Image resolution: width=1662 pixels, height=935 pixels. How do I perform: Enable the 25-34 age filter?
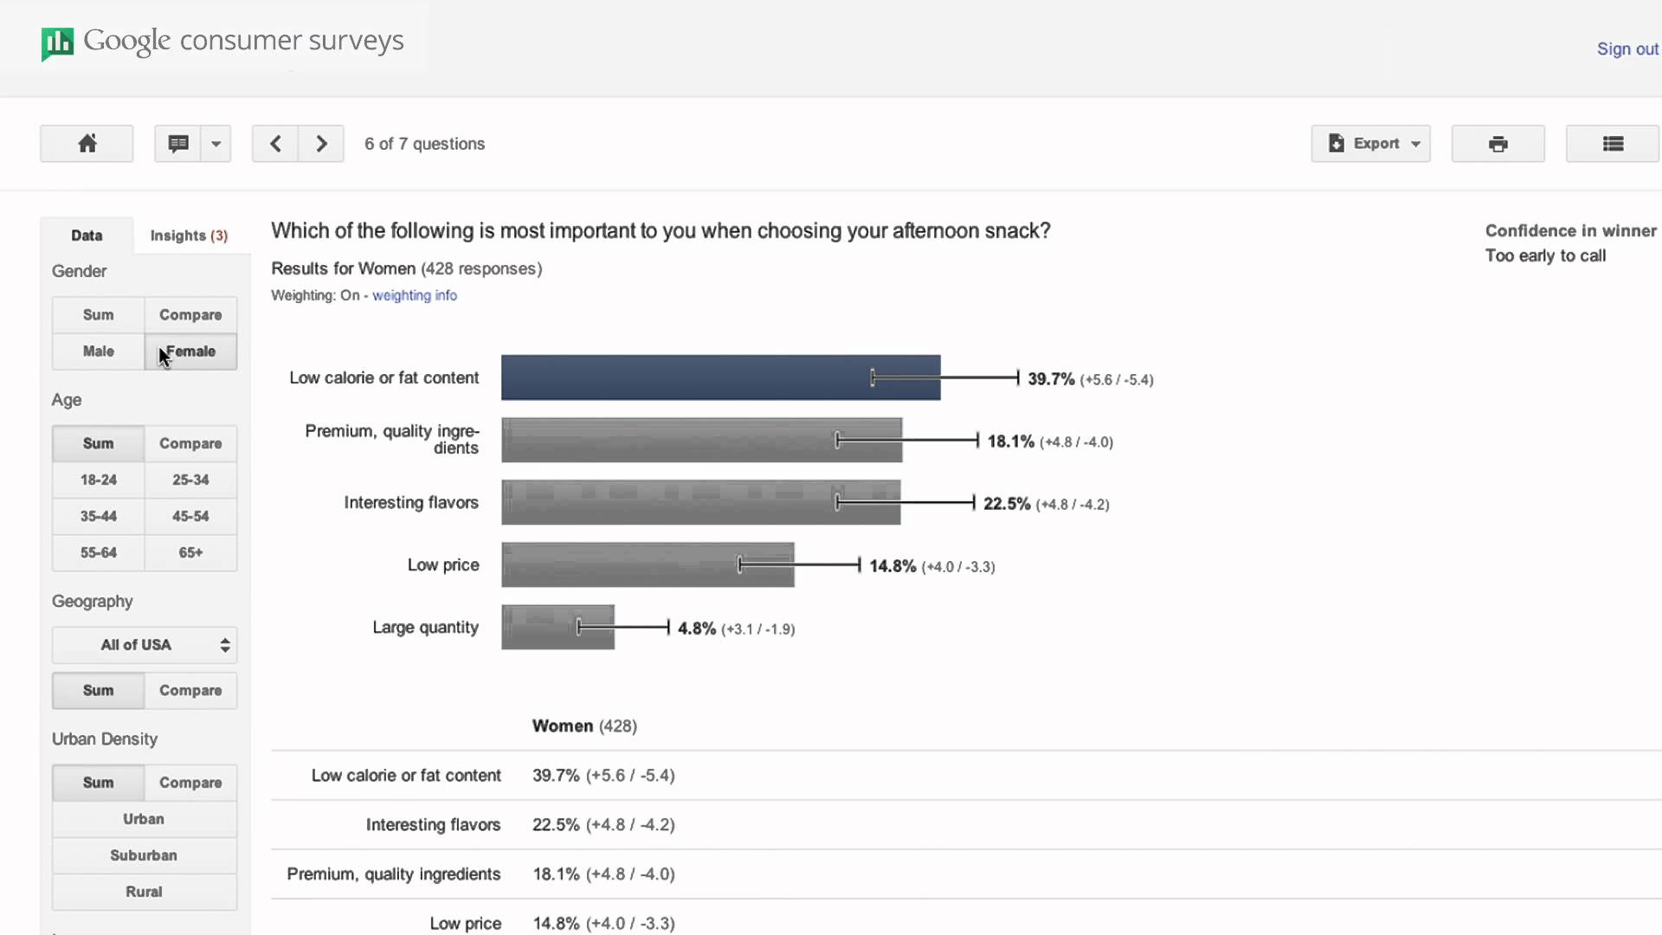coord(190,480)
